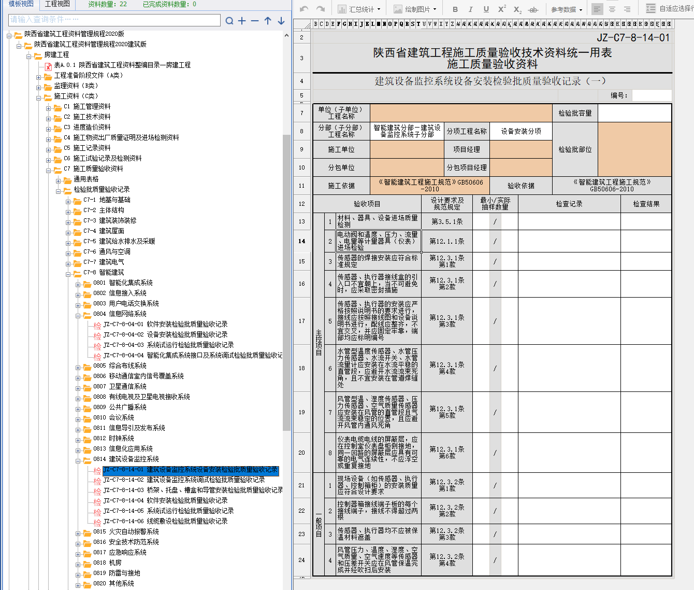This screenshot has width=694, height=590.
Task: Toggle underline formatting
Action: [x=486, y=9]
